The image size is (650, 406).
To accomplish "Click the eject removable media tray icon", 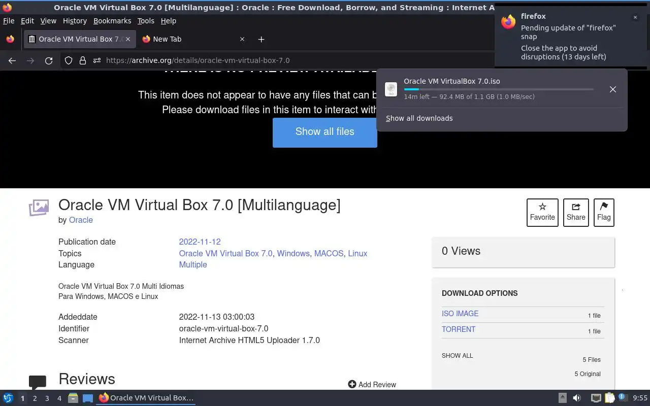I will tap(563, 398).
